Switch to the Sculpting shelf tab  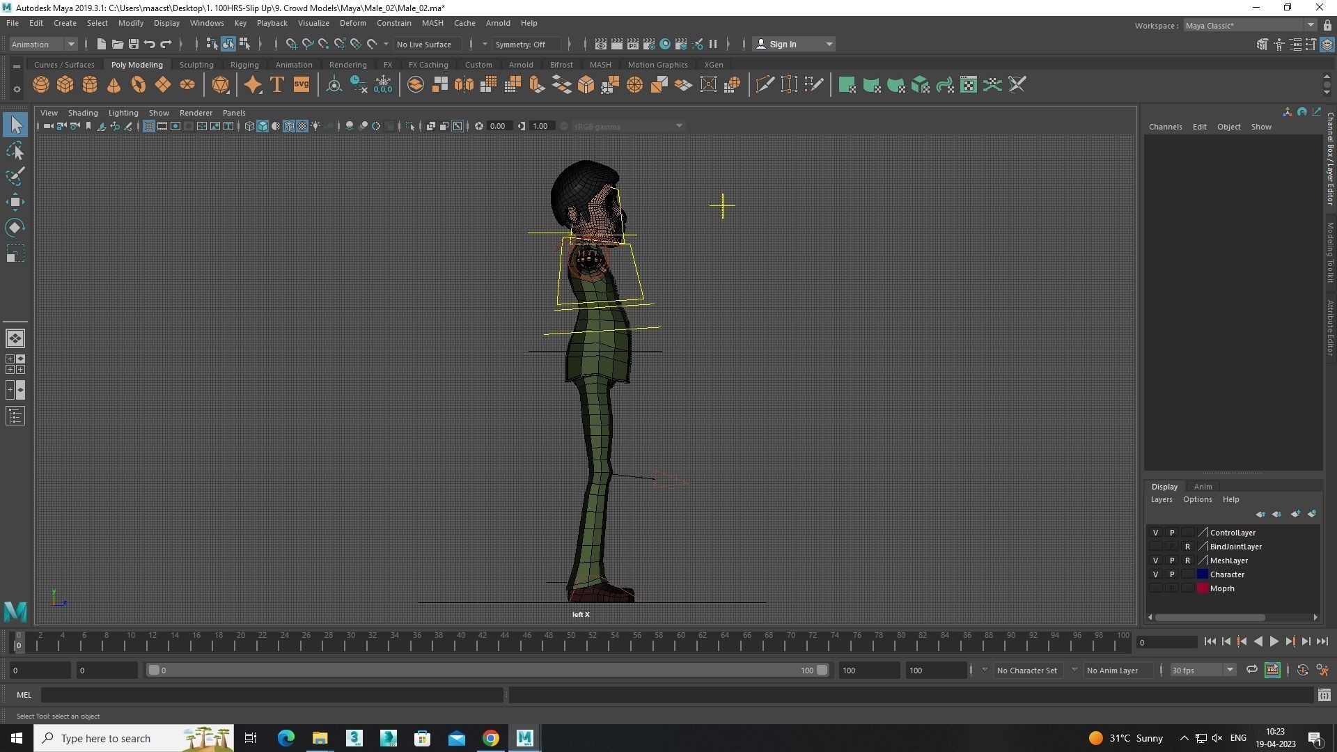point(196,65)
